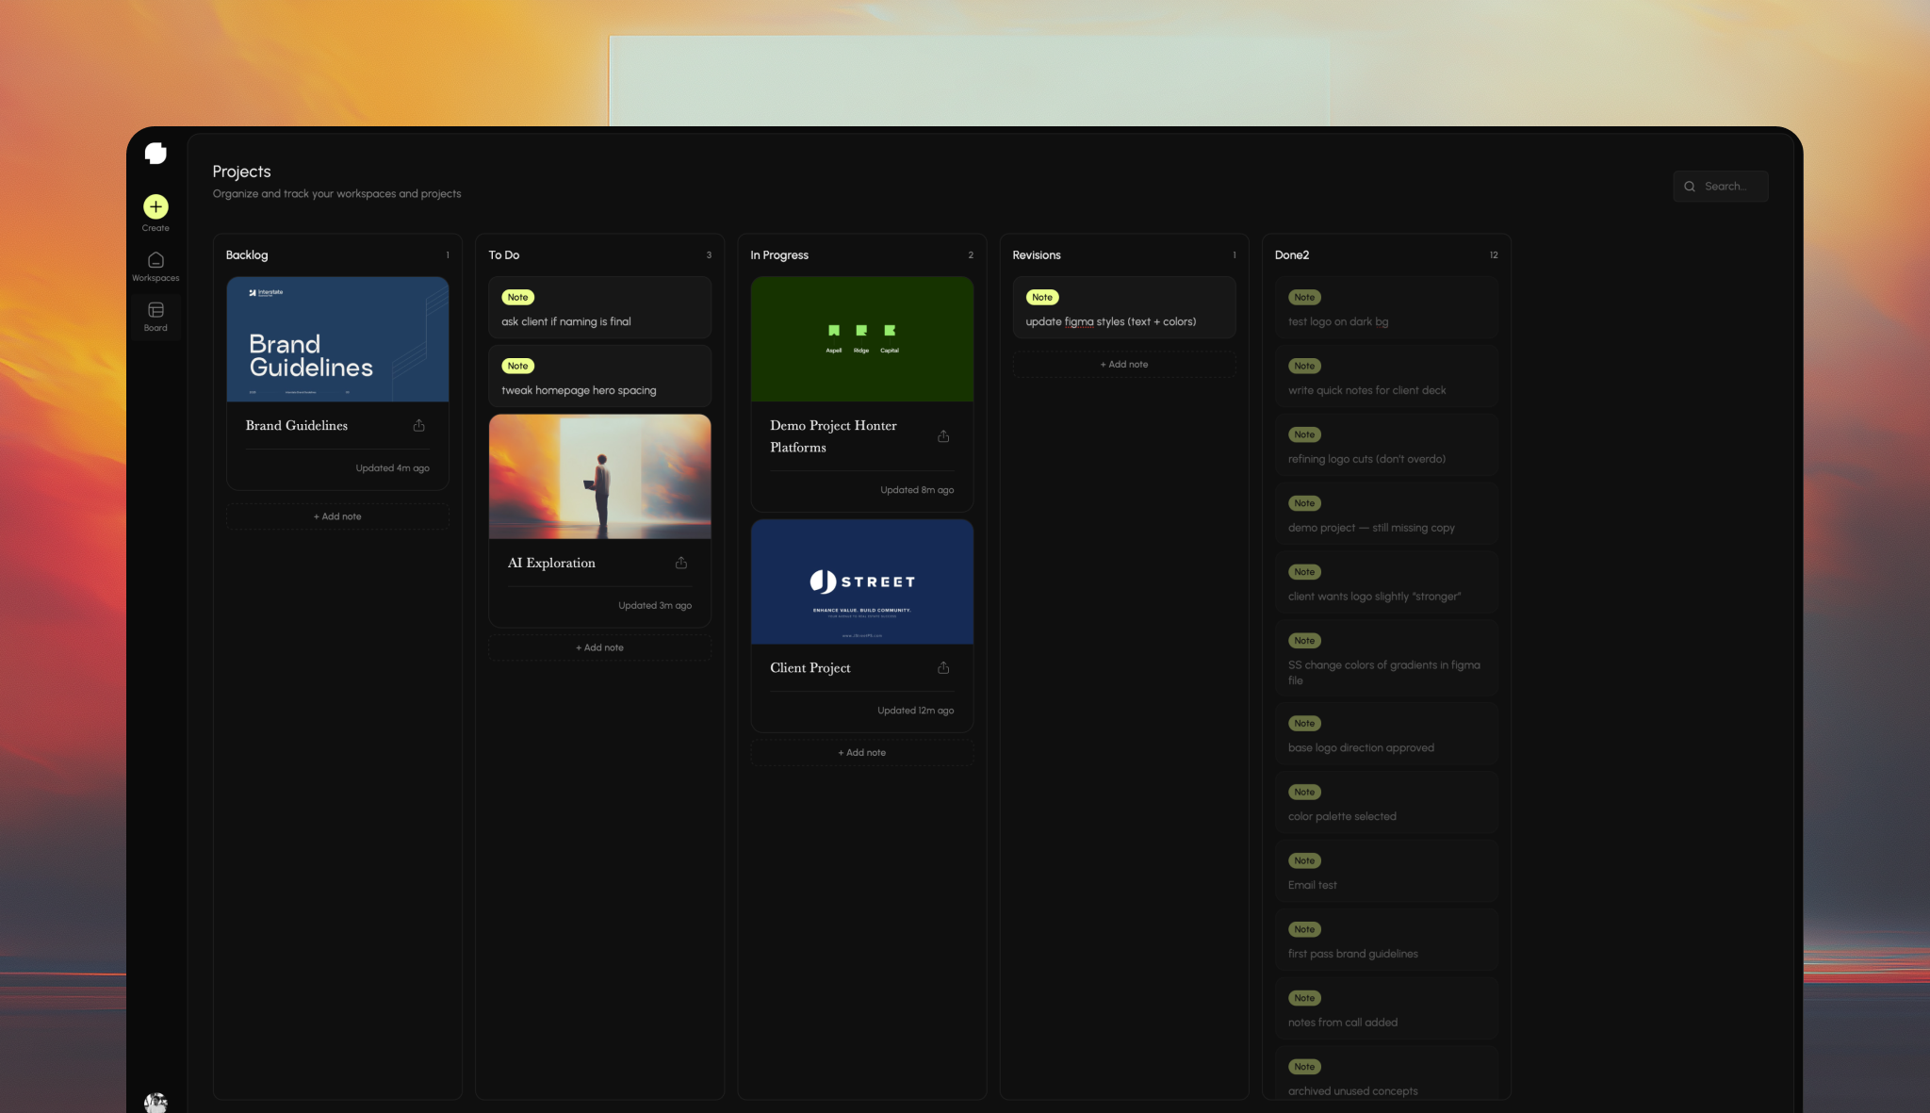1930x1113 pixels.
Task: Open the STREET thumbnail on Client Project
Action: 861,581
